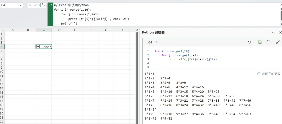
Task: Click output text 6*6=36
Action: (230, 96)
